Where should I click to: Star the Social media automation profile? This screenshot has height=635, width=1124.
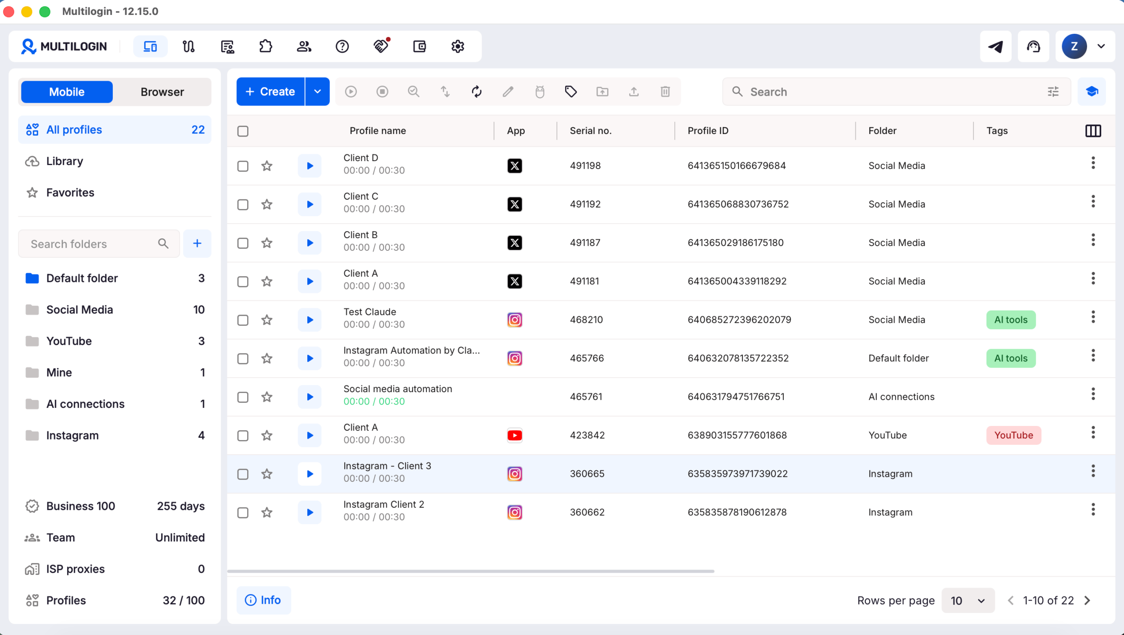tap(267, 397)
